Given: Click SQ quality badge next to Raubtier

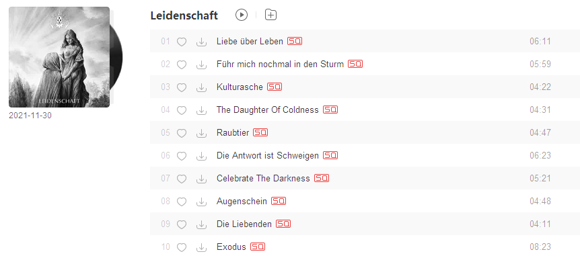Looking at the screenshot, I should tap(260, 132).
